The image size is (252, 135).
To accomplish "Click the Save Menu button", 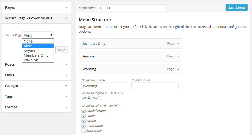I will click(236, 7).
